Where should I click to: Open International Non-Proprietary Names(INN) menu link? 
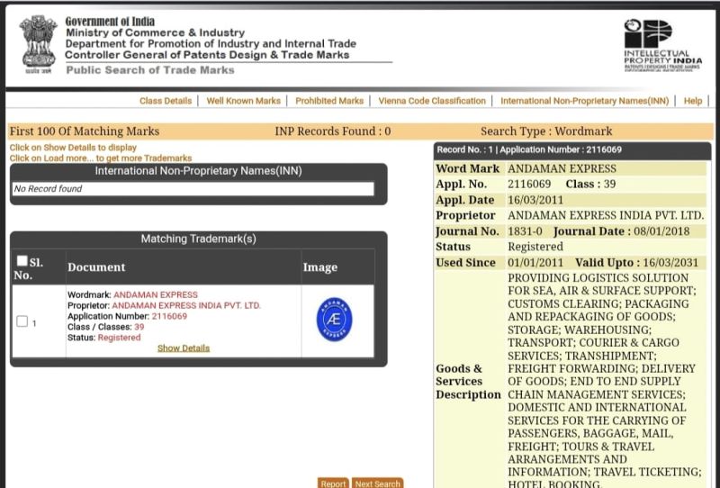pos(585,101)
